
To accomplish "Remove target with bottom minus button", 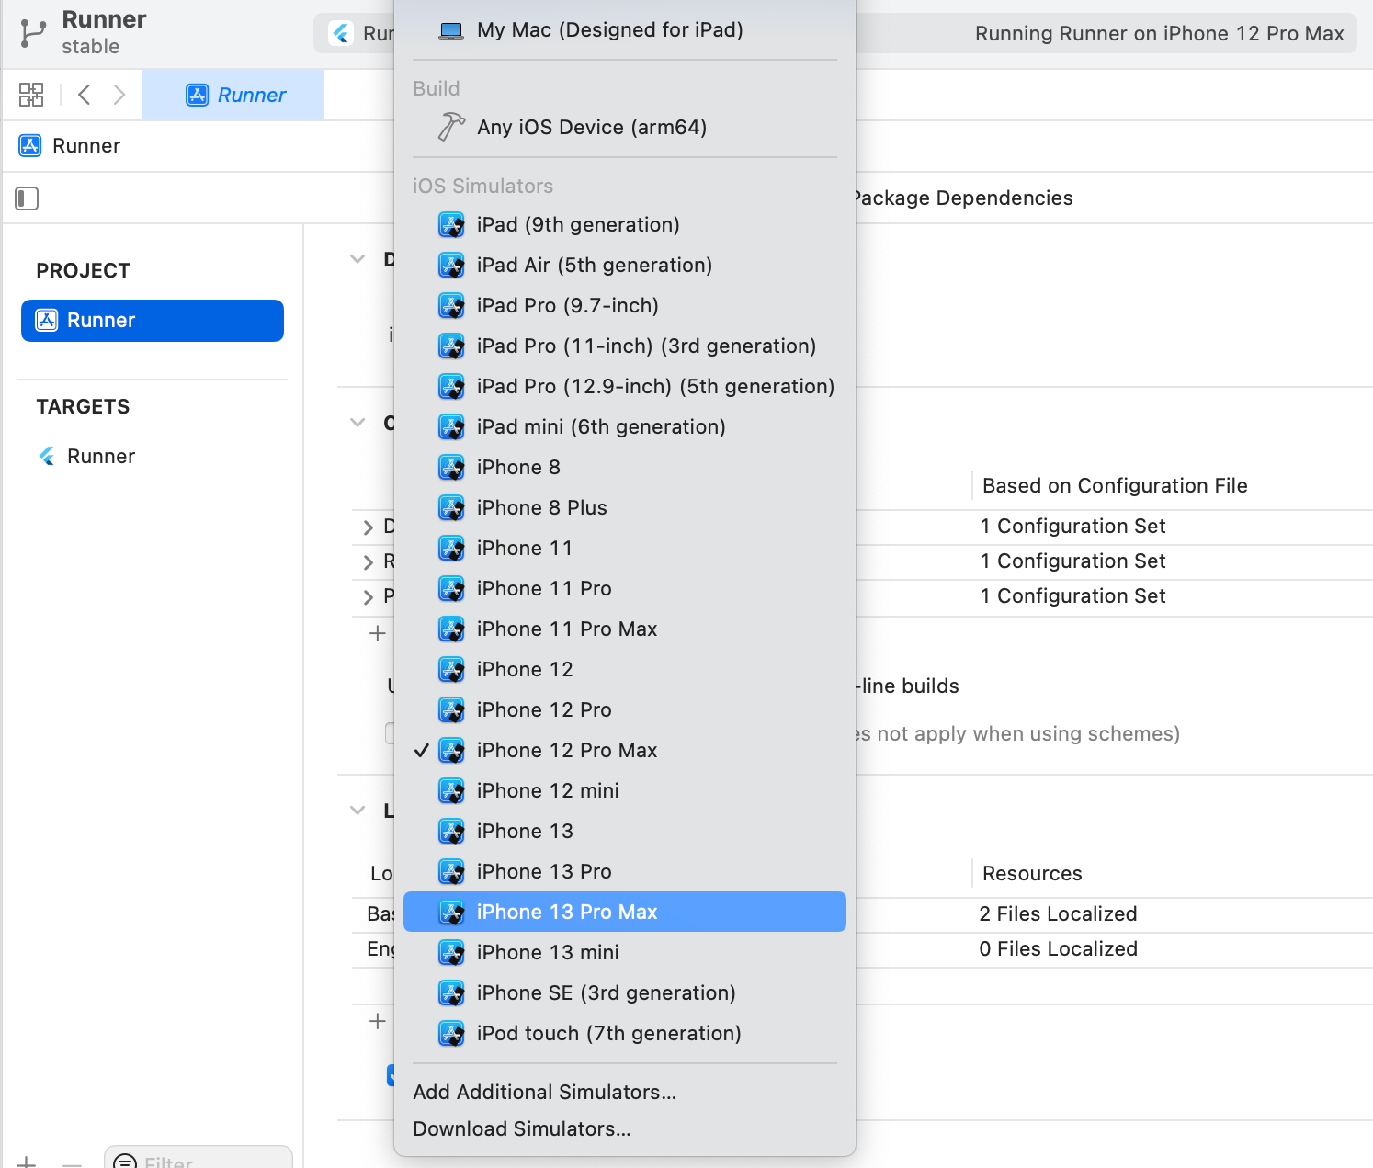I will (x=72, y=1163).
